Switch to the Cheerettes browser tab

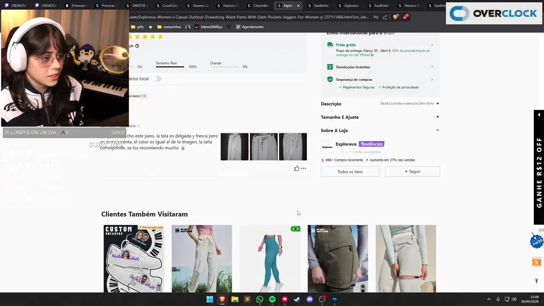(258, 6)
